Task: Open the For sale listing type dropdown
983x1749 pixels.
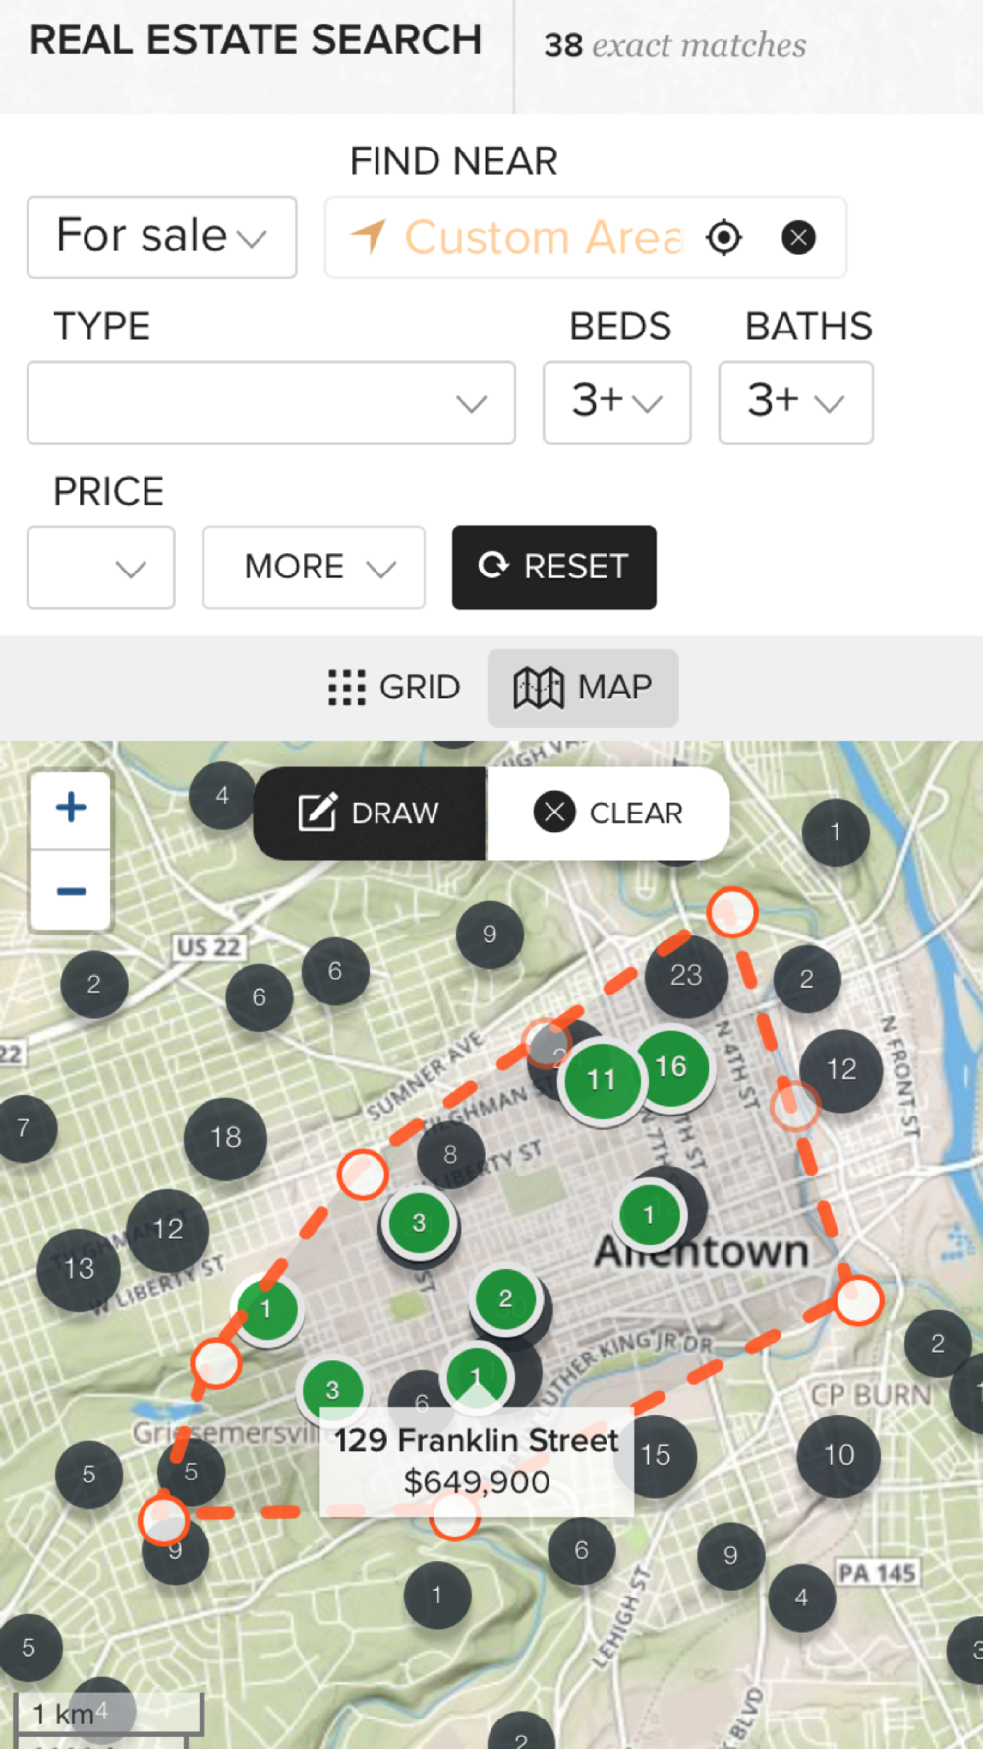Action: [162, 237]
